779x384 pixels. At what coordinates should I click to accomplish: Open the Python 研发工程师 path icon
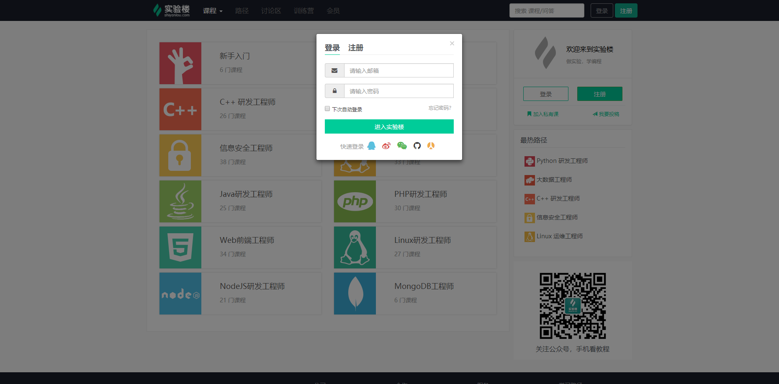tap(529, 161)
